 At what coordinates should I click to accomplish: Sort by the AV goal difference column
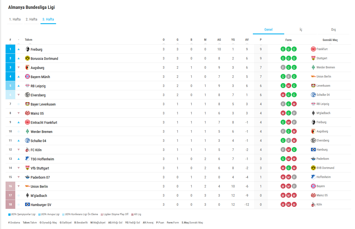(247, 40)
